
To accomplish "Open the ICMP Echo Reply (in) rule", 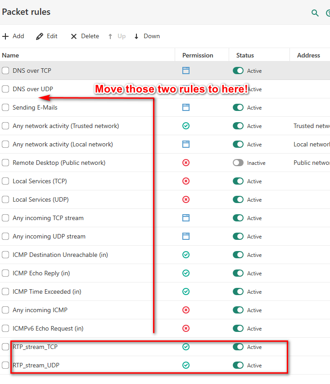I will 41,273.
